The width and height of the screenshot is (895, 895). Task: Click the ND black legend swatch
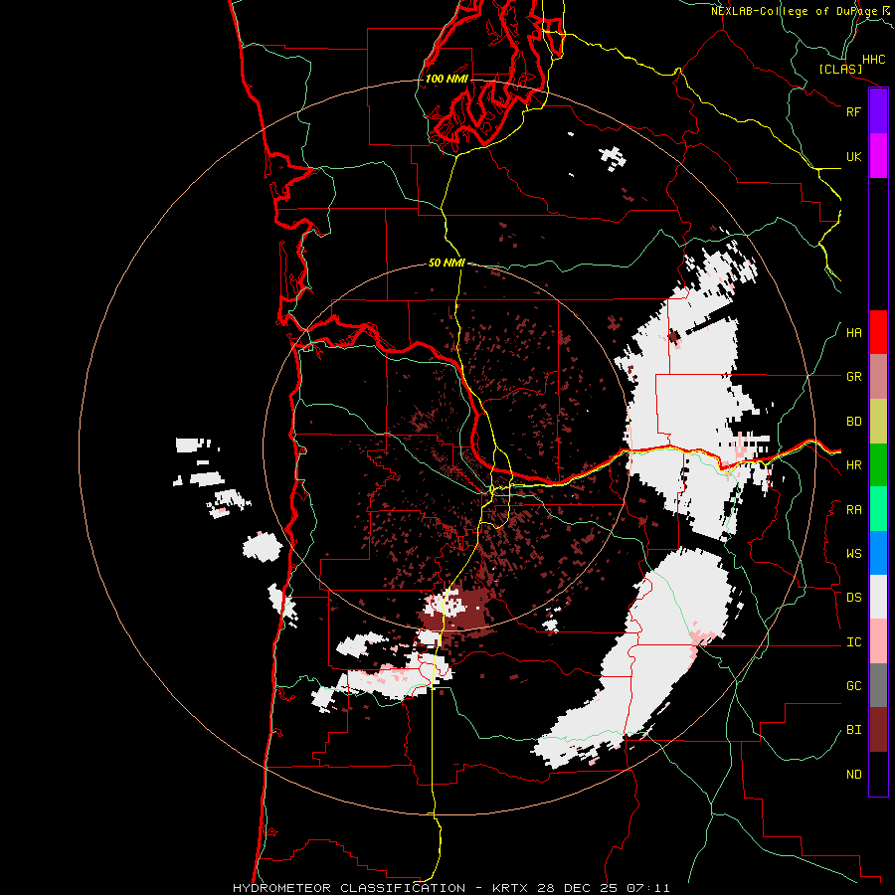878,774
